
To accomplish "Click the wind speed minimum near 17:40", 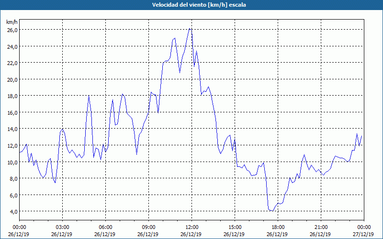I will click(272, 211).
